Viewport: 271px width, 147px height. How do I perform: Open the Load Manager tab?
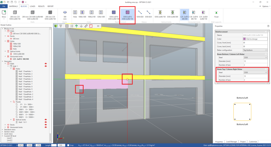pos(232,142)
